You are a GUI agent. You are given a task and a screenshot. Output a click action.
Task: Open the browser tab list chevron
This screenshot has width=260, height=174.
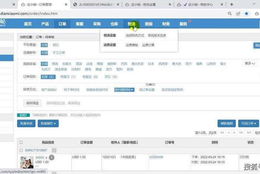(x=254, y=4)
